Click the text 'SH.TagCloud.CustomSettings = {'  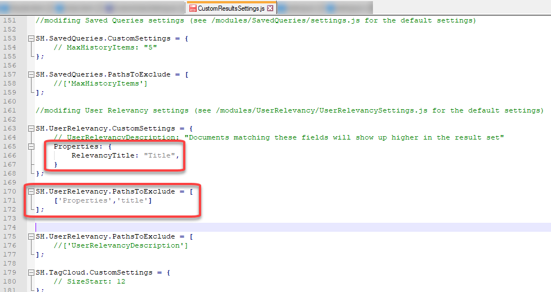point(103,273)
